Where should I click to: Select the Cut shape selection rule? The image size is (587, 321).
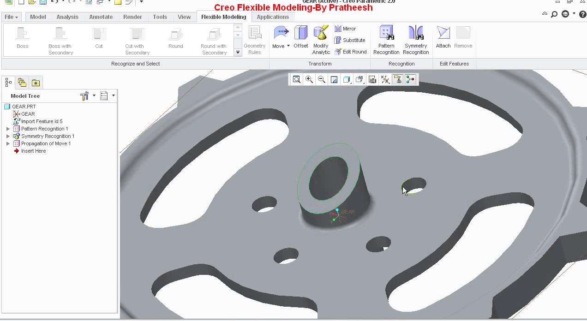click(99, 38)
